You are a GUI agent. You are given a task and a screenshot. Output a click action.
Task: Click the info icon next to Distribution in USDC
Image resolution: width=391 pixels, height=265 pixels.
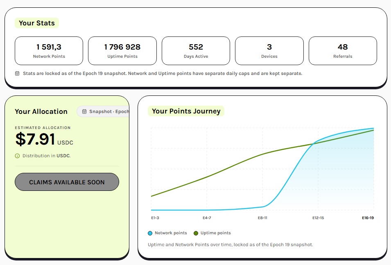(17, 156)
